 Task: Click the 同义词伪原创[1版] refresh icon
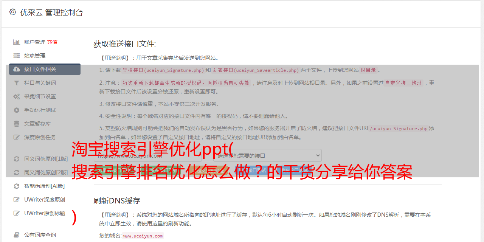point(17,159)
